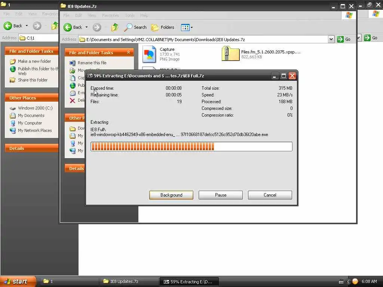Open Windows 2000 (C:) drive link
This screenshot has width=383, height=287.
(35, 108)
